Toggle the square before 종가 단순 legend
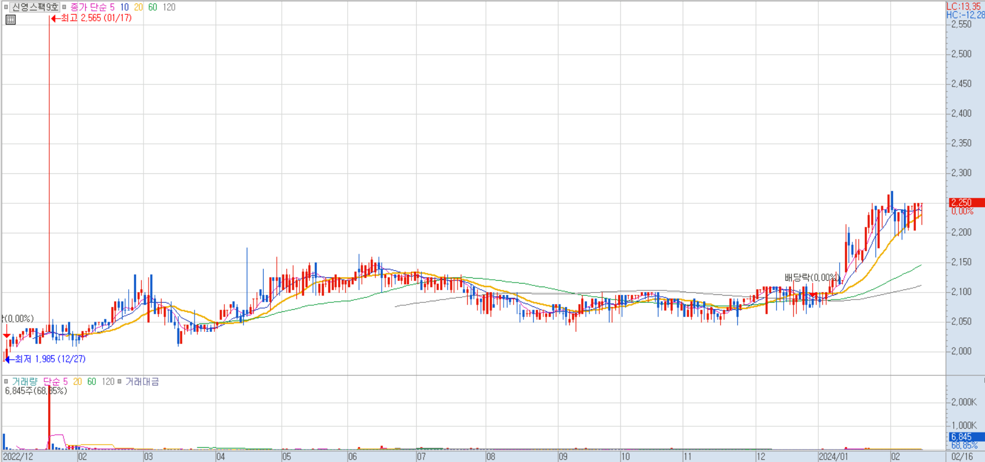The width and height of the screenshot is (985, 462). point(64,7)
